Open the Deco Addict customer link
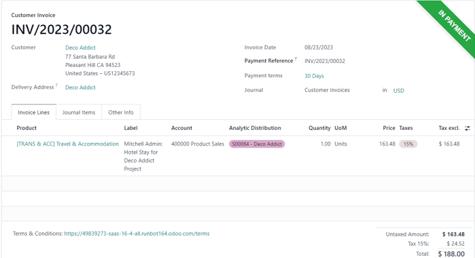The image size is (475, 258). coord(80,47)
